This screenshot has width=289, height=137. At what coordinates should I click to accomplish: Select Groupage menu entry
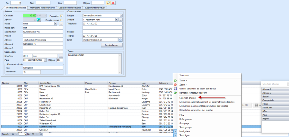(x=184, y=123)
